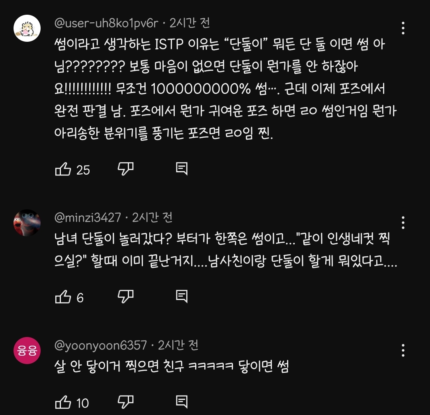Open the pink 융융 avatar
The image size is (430, 415).
[27, 350]
